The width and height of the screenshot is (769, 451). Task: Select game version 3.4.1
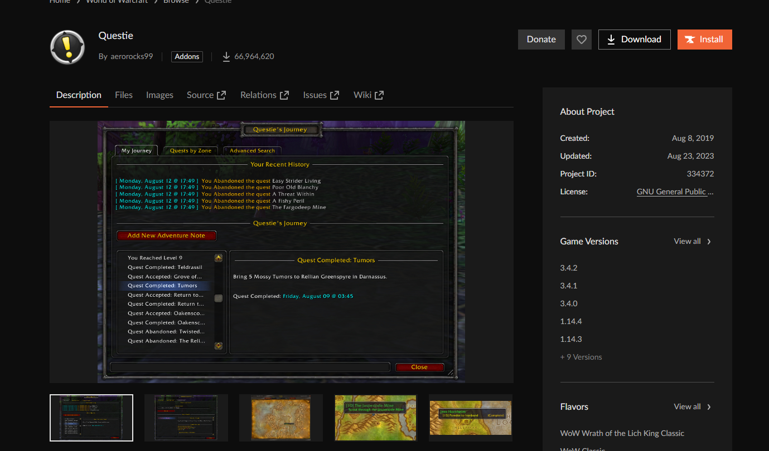(x=569, y=286)
